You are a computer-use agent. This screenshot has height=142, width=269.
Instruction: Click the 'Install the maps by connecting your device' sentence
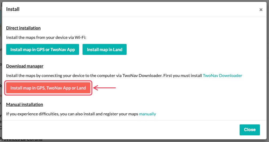[x=124, y=75]
